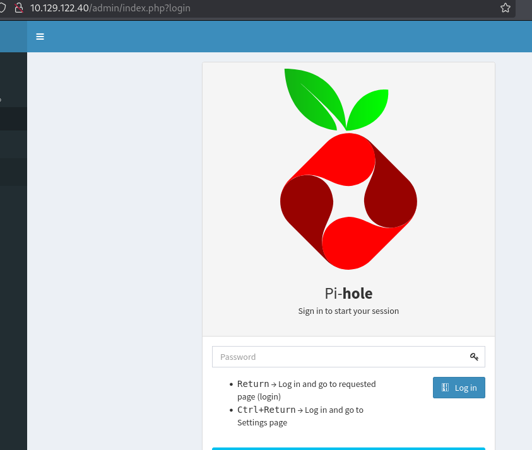Click the key icon in the password field
532x450 pixels.
pos(474,357)
